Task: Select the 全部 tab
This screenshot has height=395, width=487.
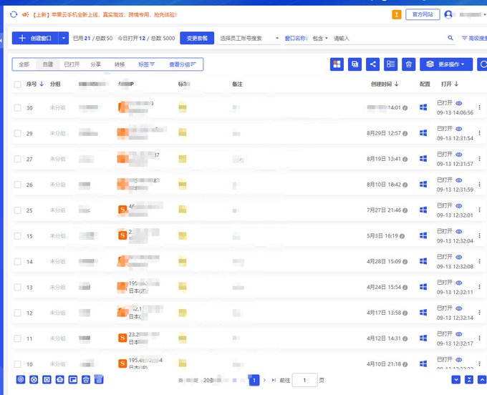Action: (x=24, y=64)
